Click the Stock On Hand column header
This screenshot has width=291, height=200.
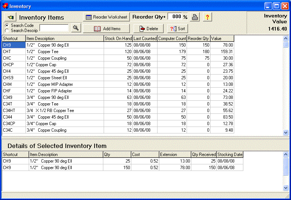coord(118,39)
